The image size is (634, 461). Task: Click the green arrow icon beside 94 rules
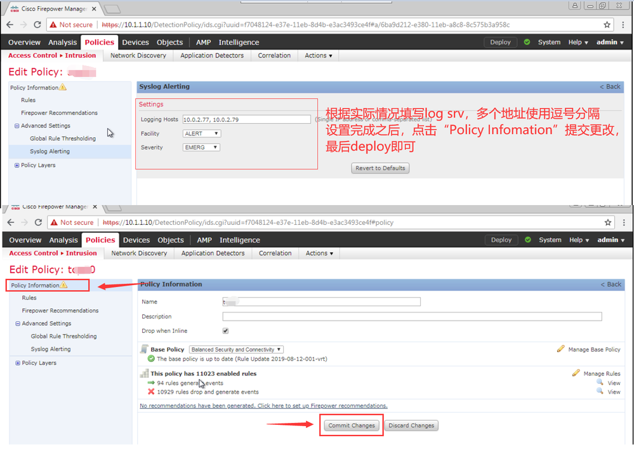click(x=151, y=382)
